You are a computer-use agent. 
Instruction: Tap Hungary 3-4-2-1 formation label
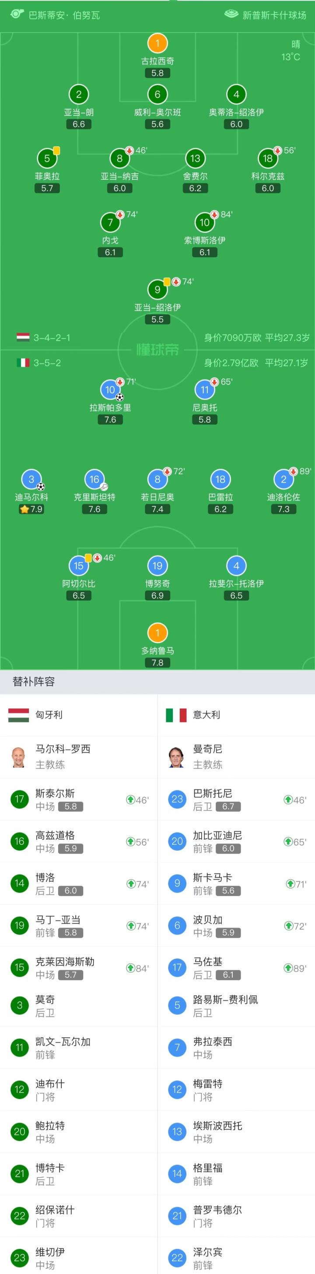51,338
